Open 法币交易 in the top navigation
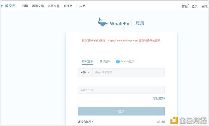 click(54, 6)
